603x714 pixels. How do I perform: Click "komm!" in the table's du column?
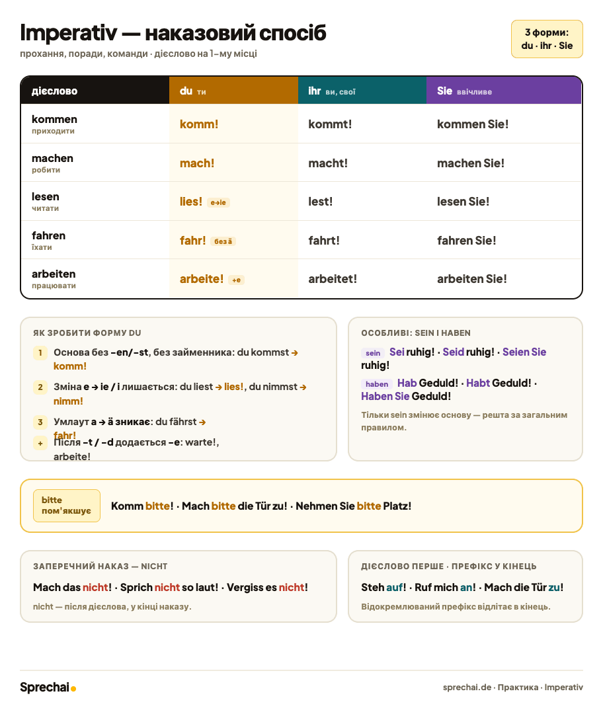[199, 124]
